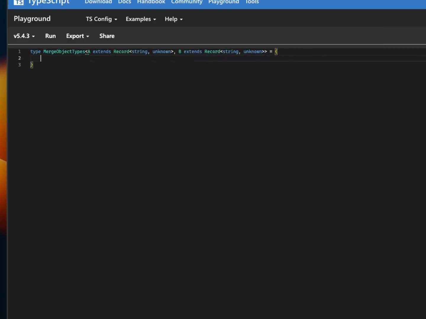Screen dimensions: 426x319
Task: Go to Docs in top navigation
Action: coord(124,2)
